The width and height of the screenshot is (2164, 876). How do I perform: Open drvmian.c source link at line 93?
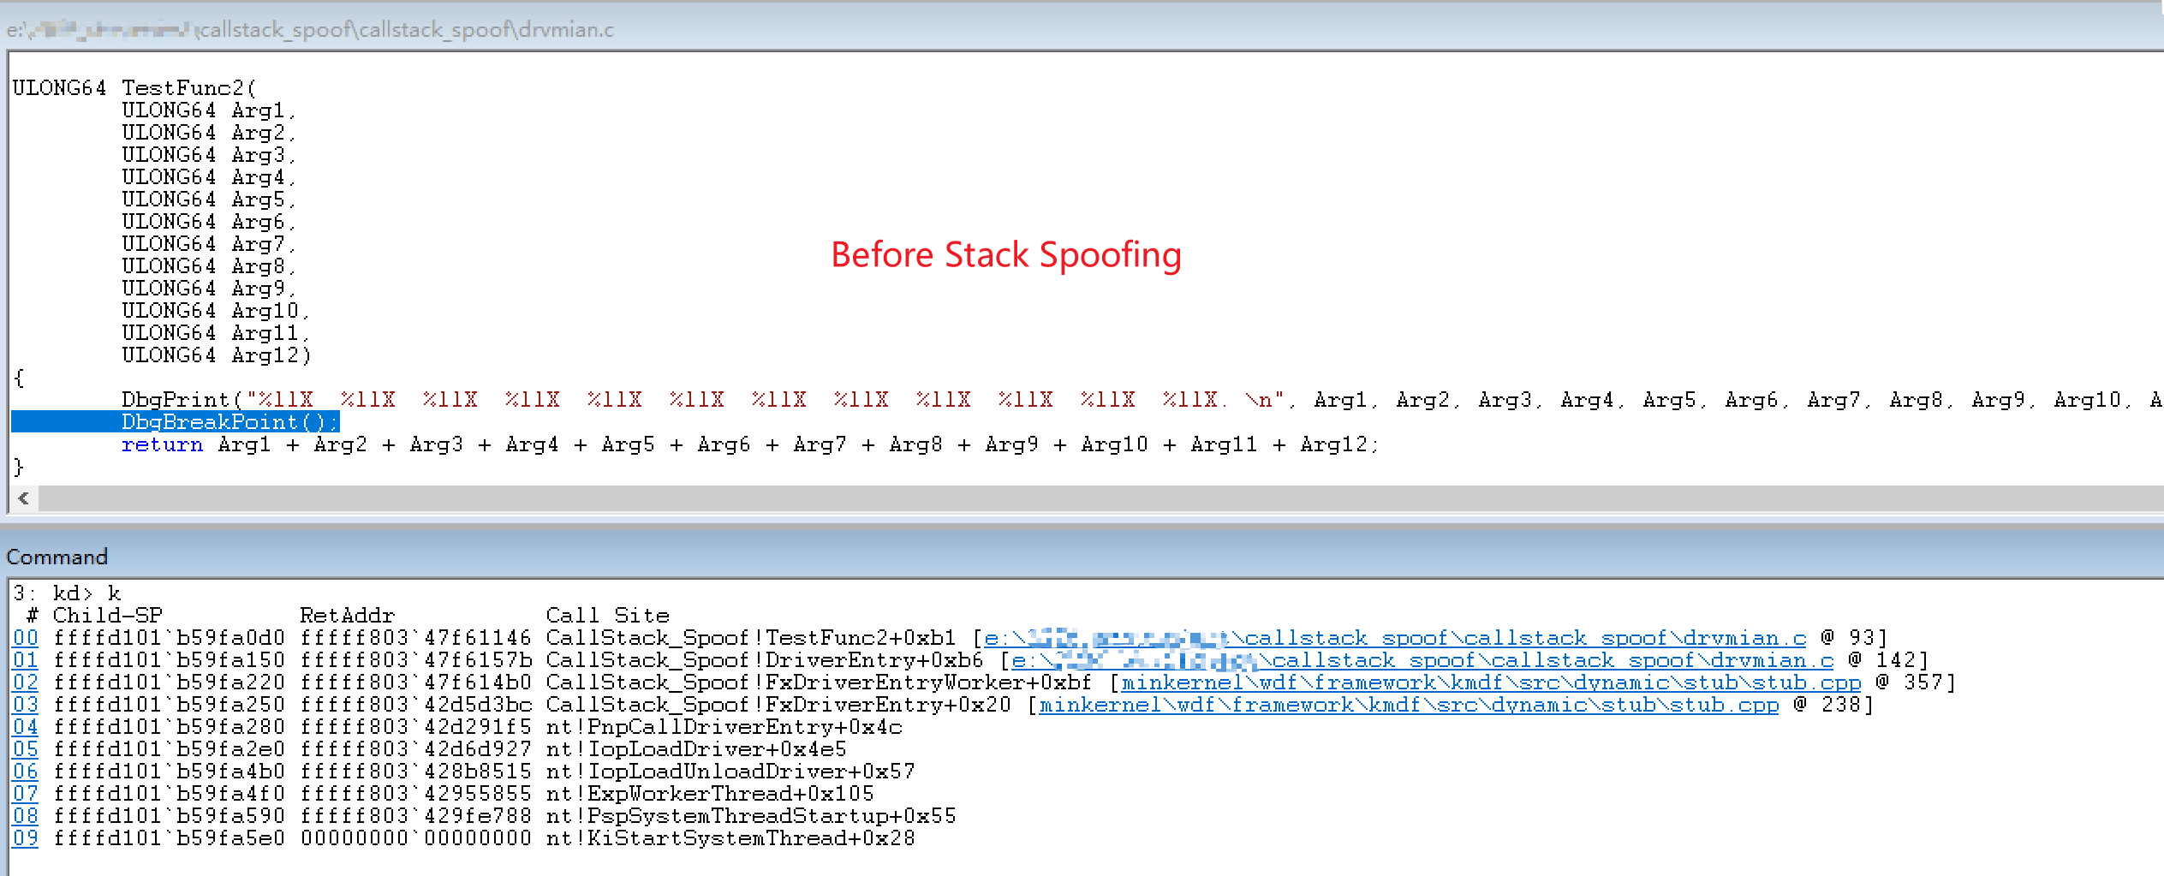1395,638
